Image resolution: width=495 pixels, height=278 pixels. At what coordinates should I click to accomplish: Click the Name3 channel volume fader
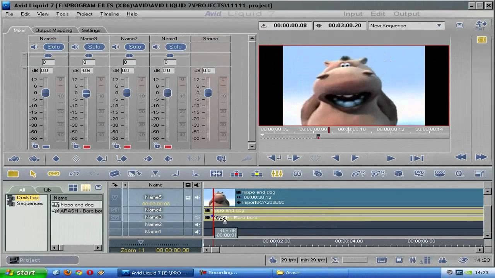pos(86,93)
